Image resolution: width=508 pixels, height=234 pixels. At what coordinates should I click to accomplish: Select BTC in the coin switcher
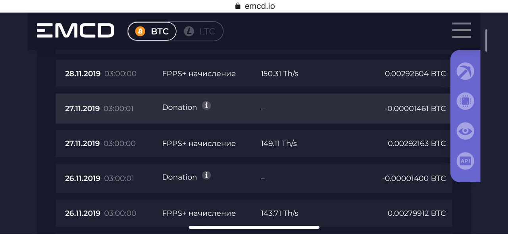(152, 31)
